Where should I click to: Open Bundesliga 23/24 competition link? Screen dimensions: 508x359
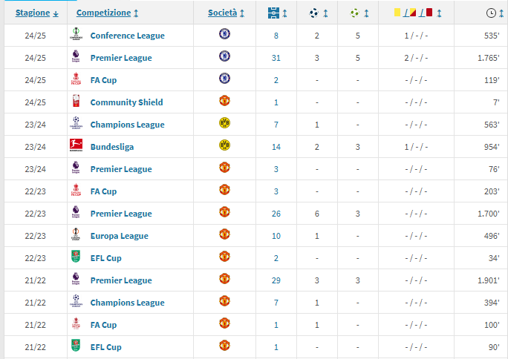pyautogui.click(x=111, y=147)
